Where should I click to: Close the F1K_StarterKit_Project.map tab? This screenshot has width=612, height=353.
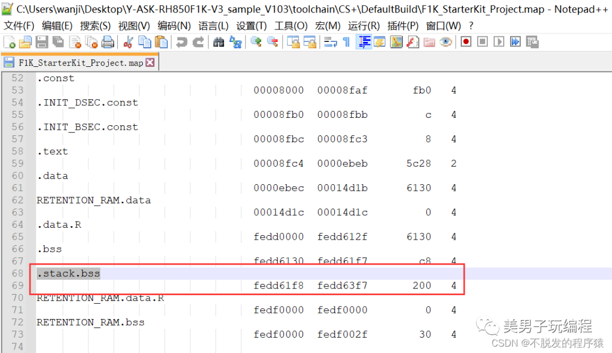[x=150, y=63]
